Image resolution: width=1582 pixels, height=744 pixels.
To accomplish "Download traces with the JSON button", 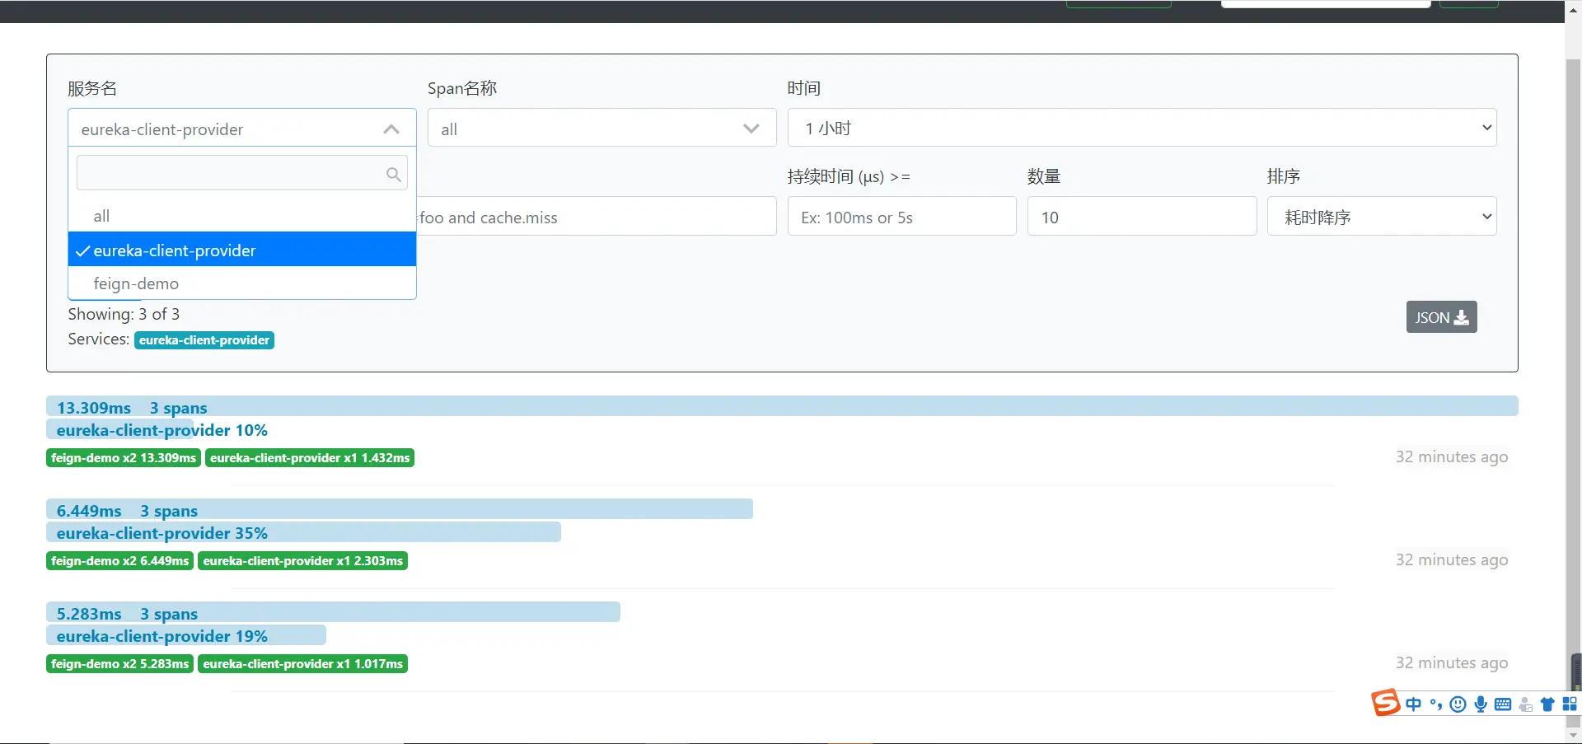I will [1441, 317].
